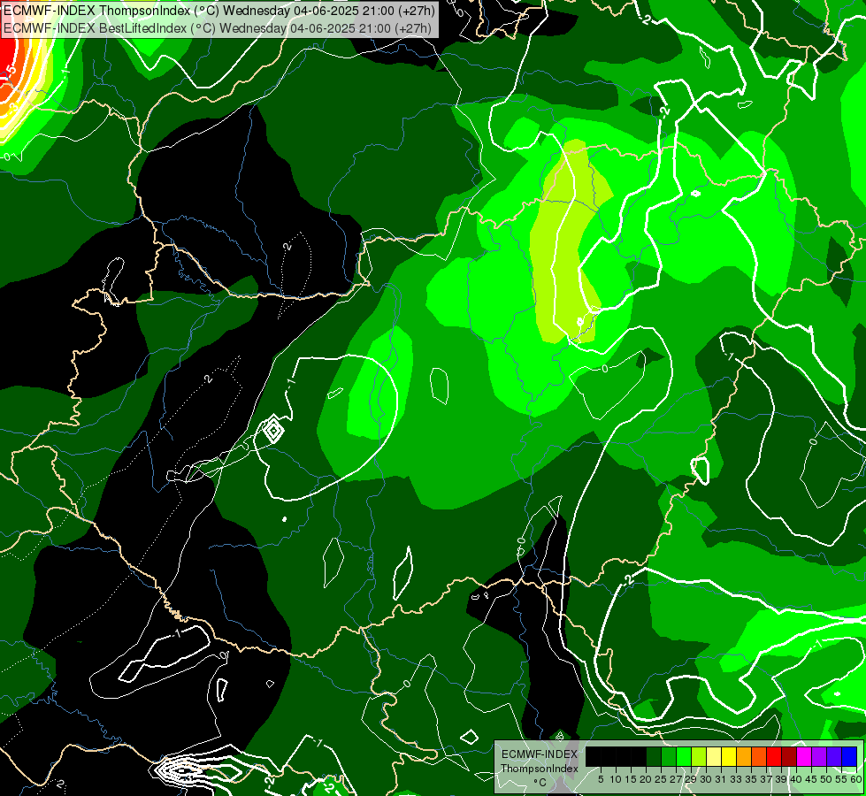This screenshot has height=796, width=866.
Task: Select the indigo 50–55 legend swatch
Action: 834,756
